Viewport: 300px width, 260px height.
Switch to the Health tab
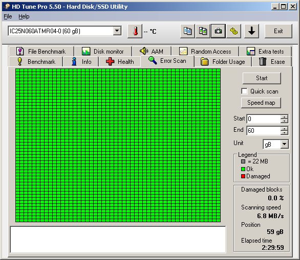(120, 62)
